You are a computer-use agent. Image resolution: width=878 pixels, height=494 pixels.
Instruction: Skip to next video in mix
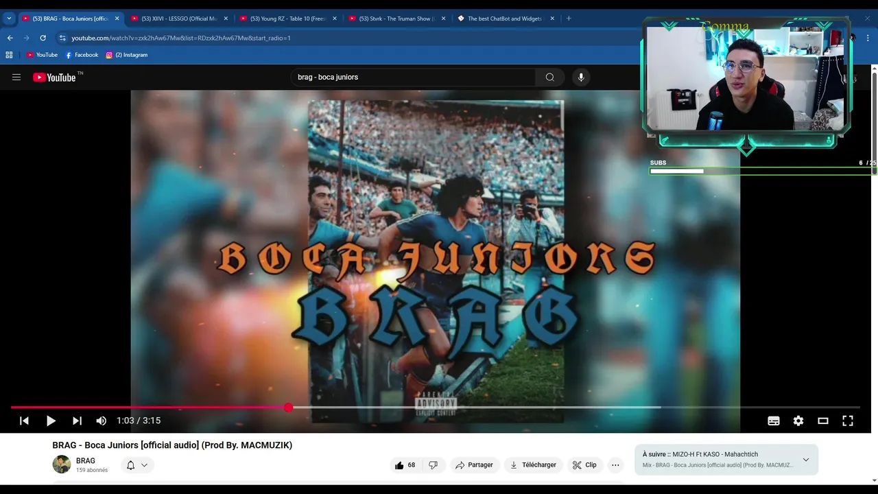tap(77, 421)
